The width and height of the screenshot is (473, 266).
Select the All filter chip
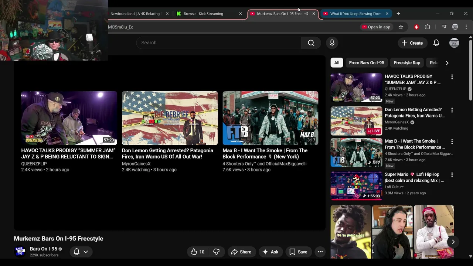coord(337,63)
